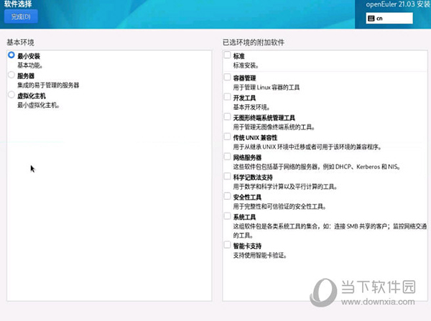Click the 容器管理 label text
431x321 pixels.
click(245, 78)
